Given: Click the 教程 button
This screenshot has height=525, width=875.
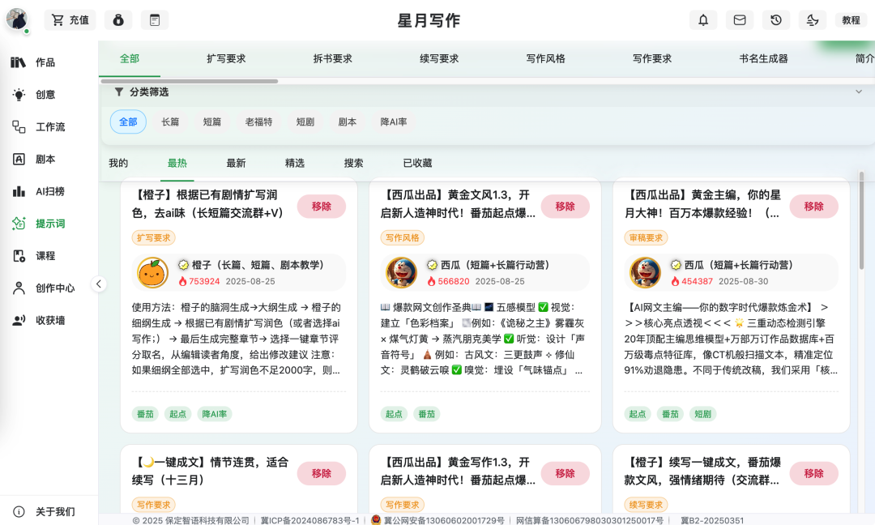Looking at the screenshot, I should 851,20.
